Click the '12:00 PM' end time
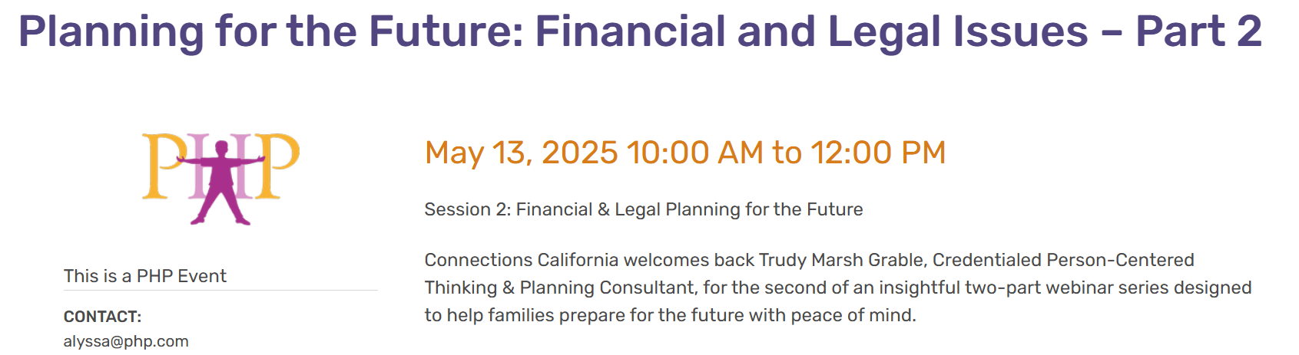 pyautogui.click(x=879, y=153)
